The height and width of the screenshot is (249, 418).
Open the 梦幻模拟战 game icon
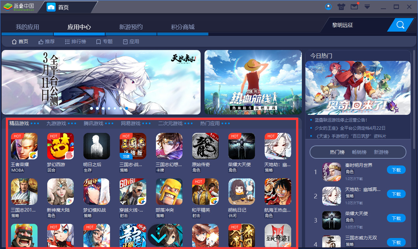tap(97, 192)
